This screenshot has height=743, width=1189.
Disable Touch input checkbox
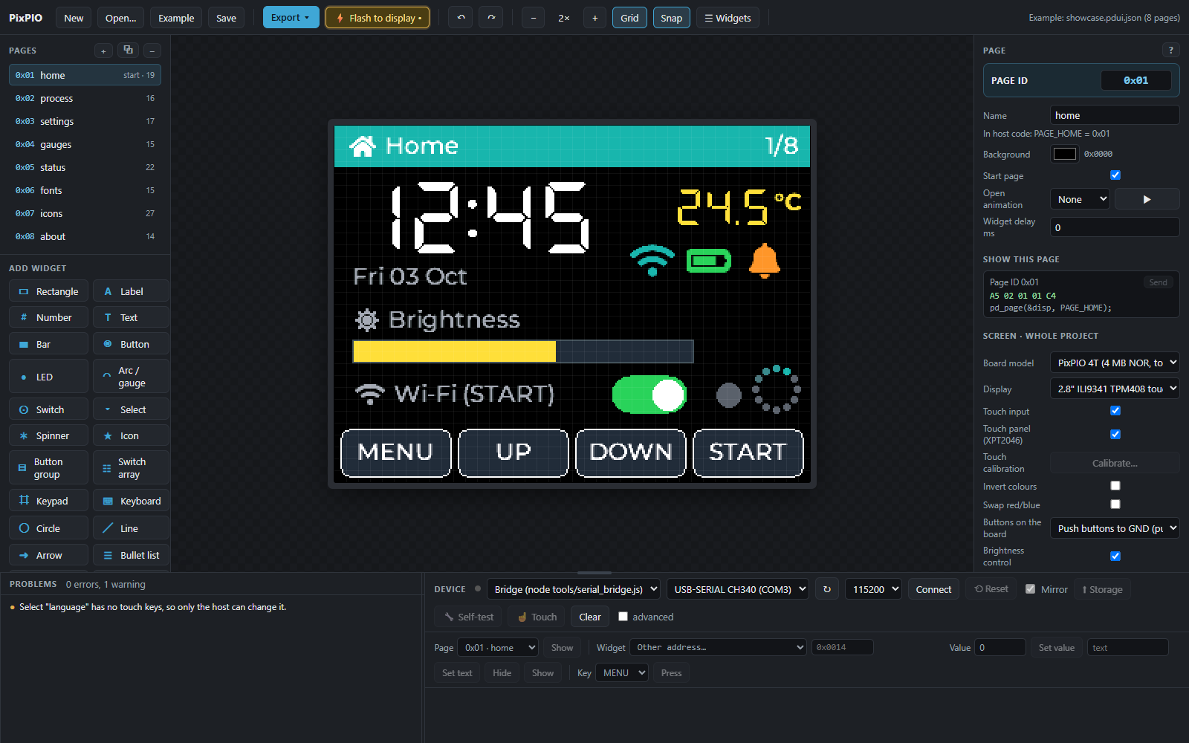(1115, 411)
